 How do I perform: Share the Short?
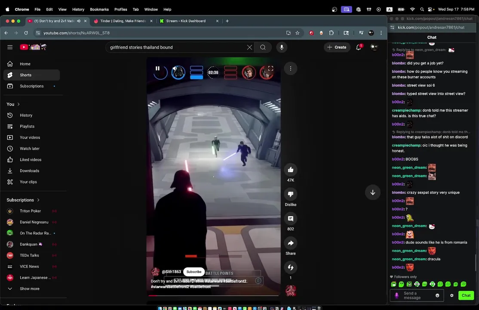[x=291, y=243]
